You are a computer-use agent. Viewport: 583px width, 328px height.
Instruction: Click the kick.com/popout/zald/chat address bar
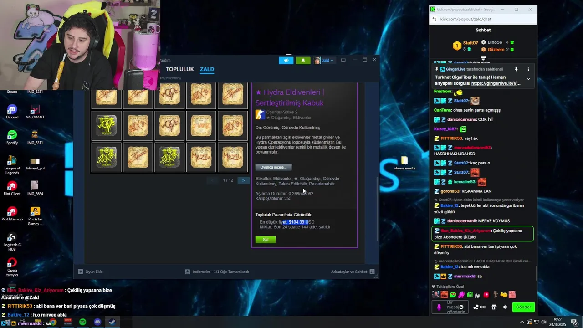465,19
